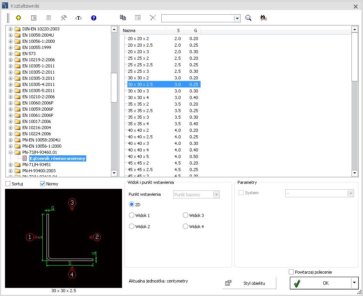
Task: Select the Widok 4 radio option
Action: (186, 226)
